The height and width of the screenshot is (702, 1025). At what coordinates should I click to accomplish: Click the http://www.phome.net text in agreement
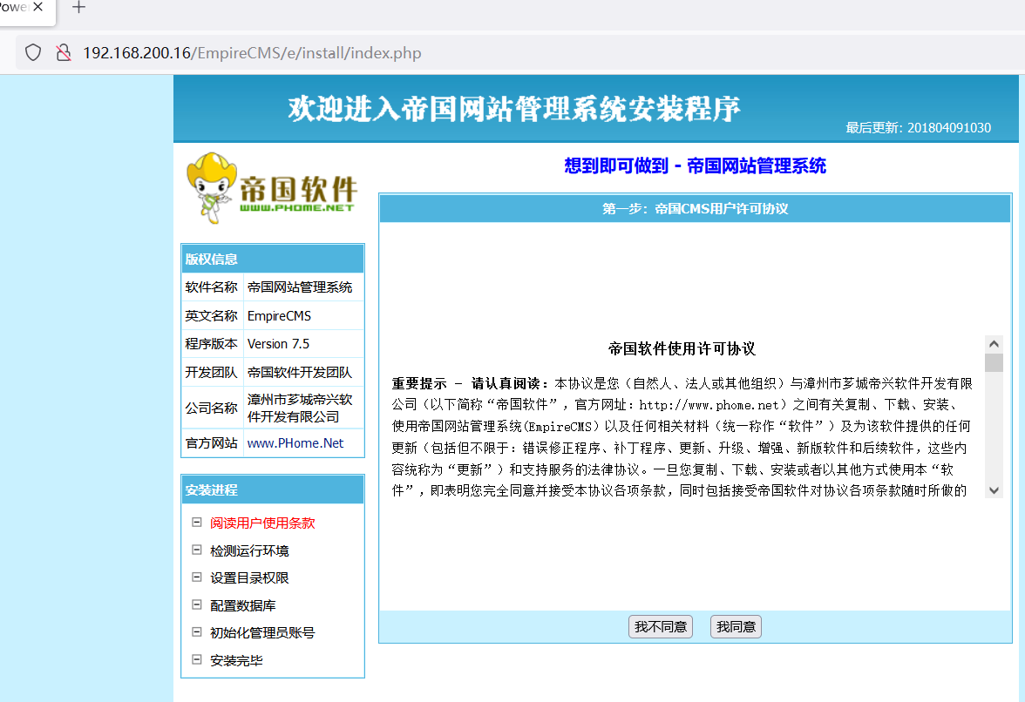coord(709,405)
